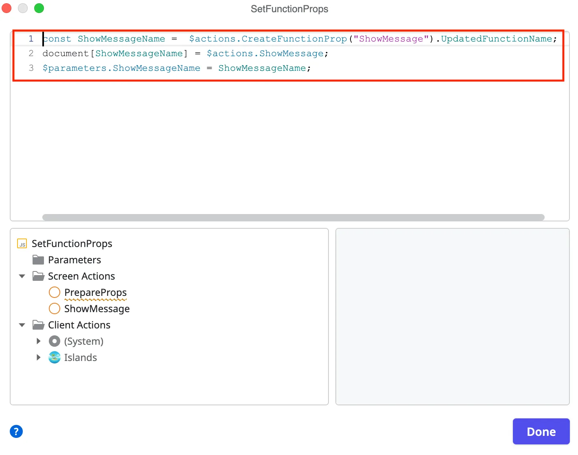Click the Parameters folder icon
578x455 pixels.
[38, 260]
